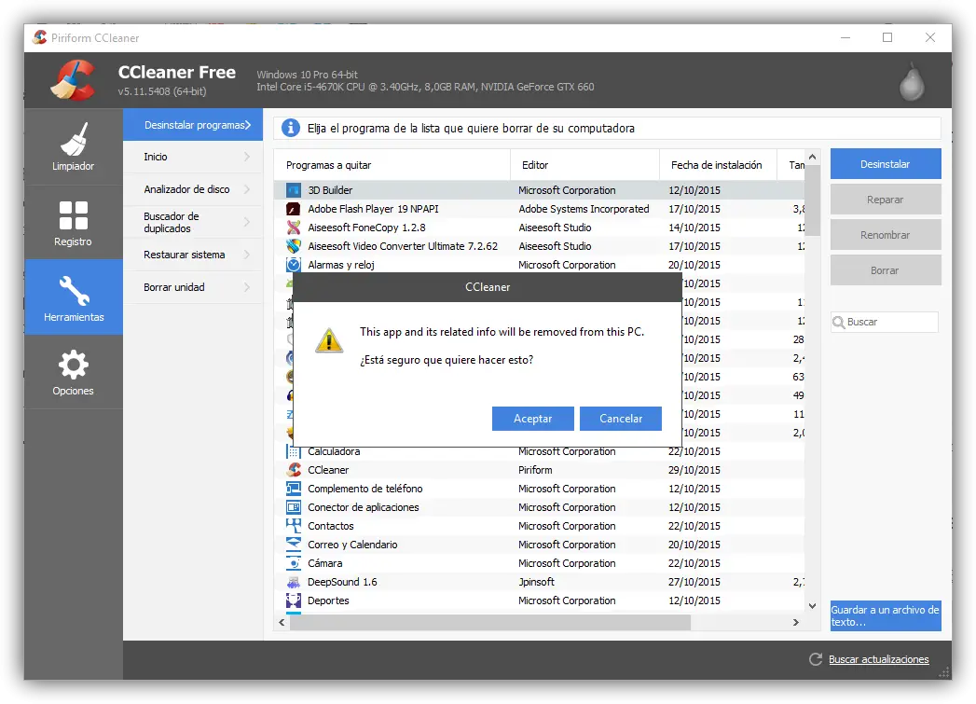Viewport: 976px width, 704px height.
Task: Open the Buscar actualizaciones link
Action: point(878,659)
